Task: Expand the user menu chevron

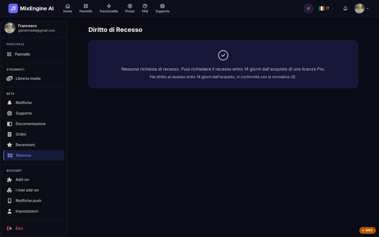Action: [x=368, y=8]
